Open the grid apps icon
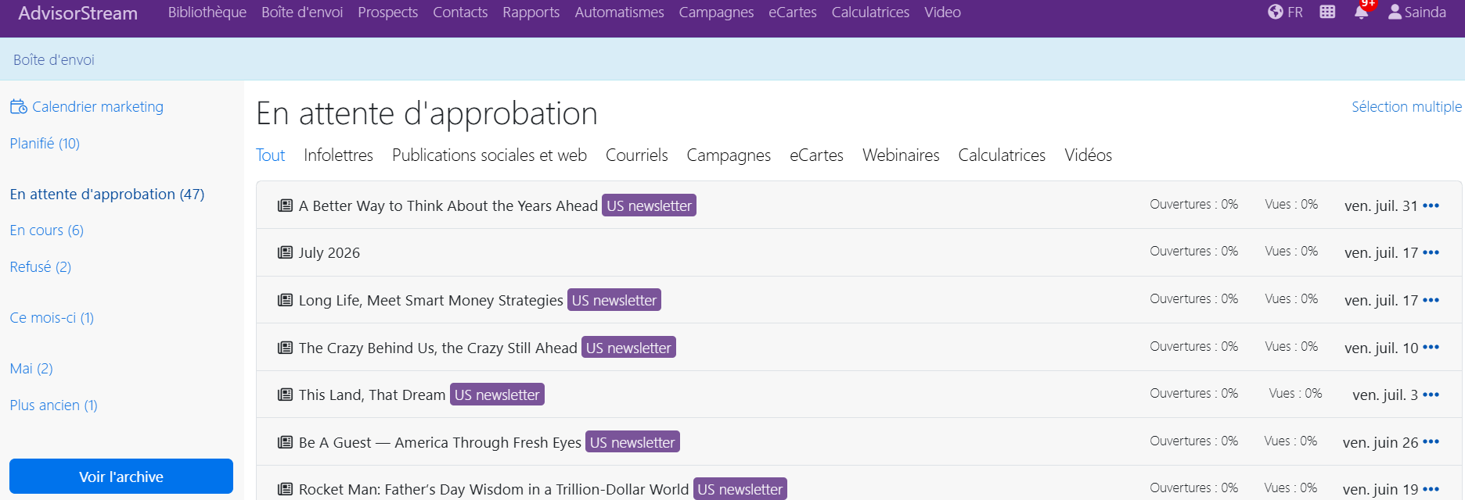The height and width of the screenshot is (500, 1465). (1327, 12)
